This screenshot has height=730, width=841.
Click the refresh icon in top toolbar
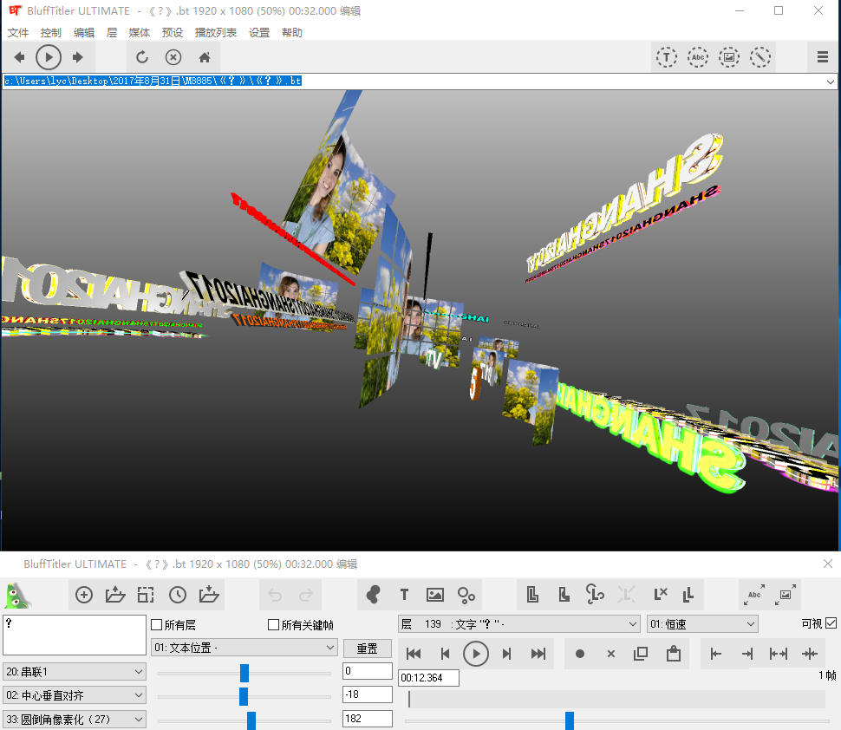coord(142,57)
